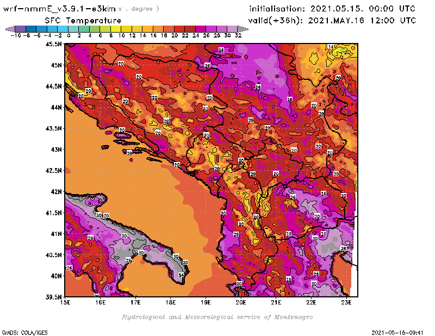Click the '21E' longitude label
Image resolution: width=435 pixels, height=336 pixels.
click(276, 302)
